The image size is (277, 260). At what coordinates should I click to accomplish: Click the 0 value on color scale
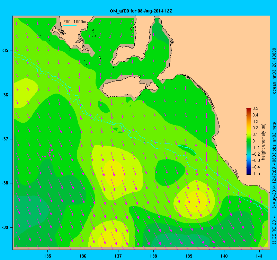[x=254, y=141]
